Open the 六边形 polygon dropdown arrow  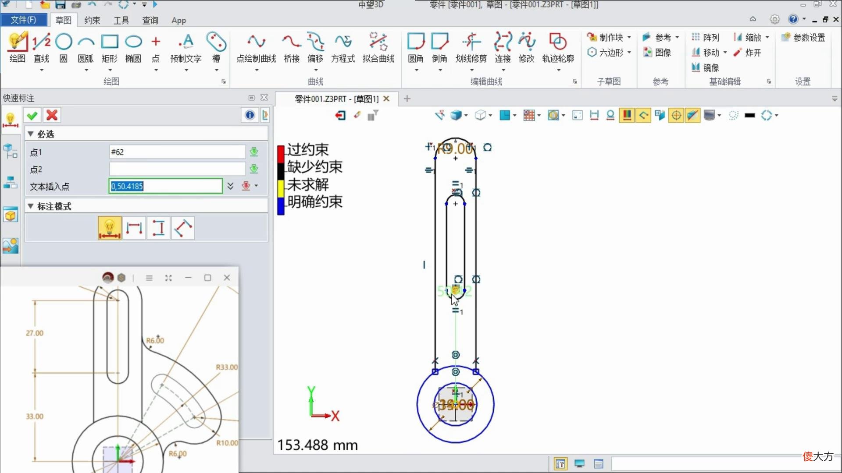(629, 52)
